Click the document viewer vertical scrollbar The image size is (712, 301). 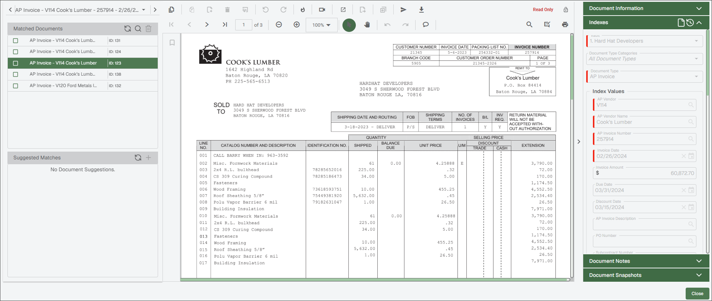(x=572, y=67)
